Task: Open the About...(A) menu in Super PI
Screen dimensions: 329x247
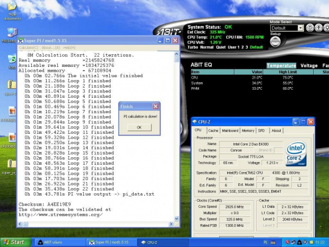Action: 51,47
